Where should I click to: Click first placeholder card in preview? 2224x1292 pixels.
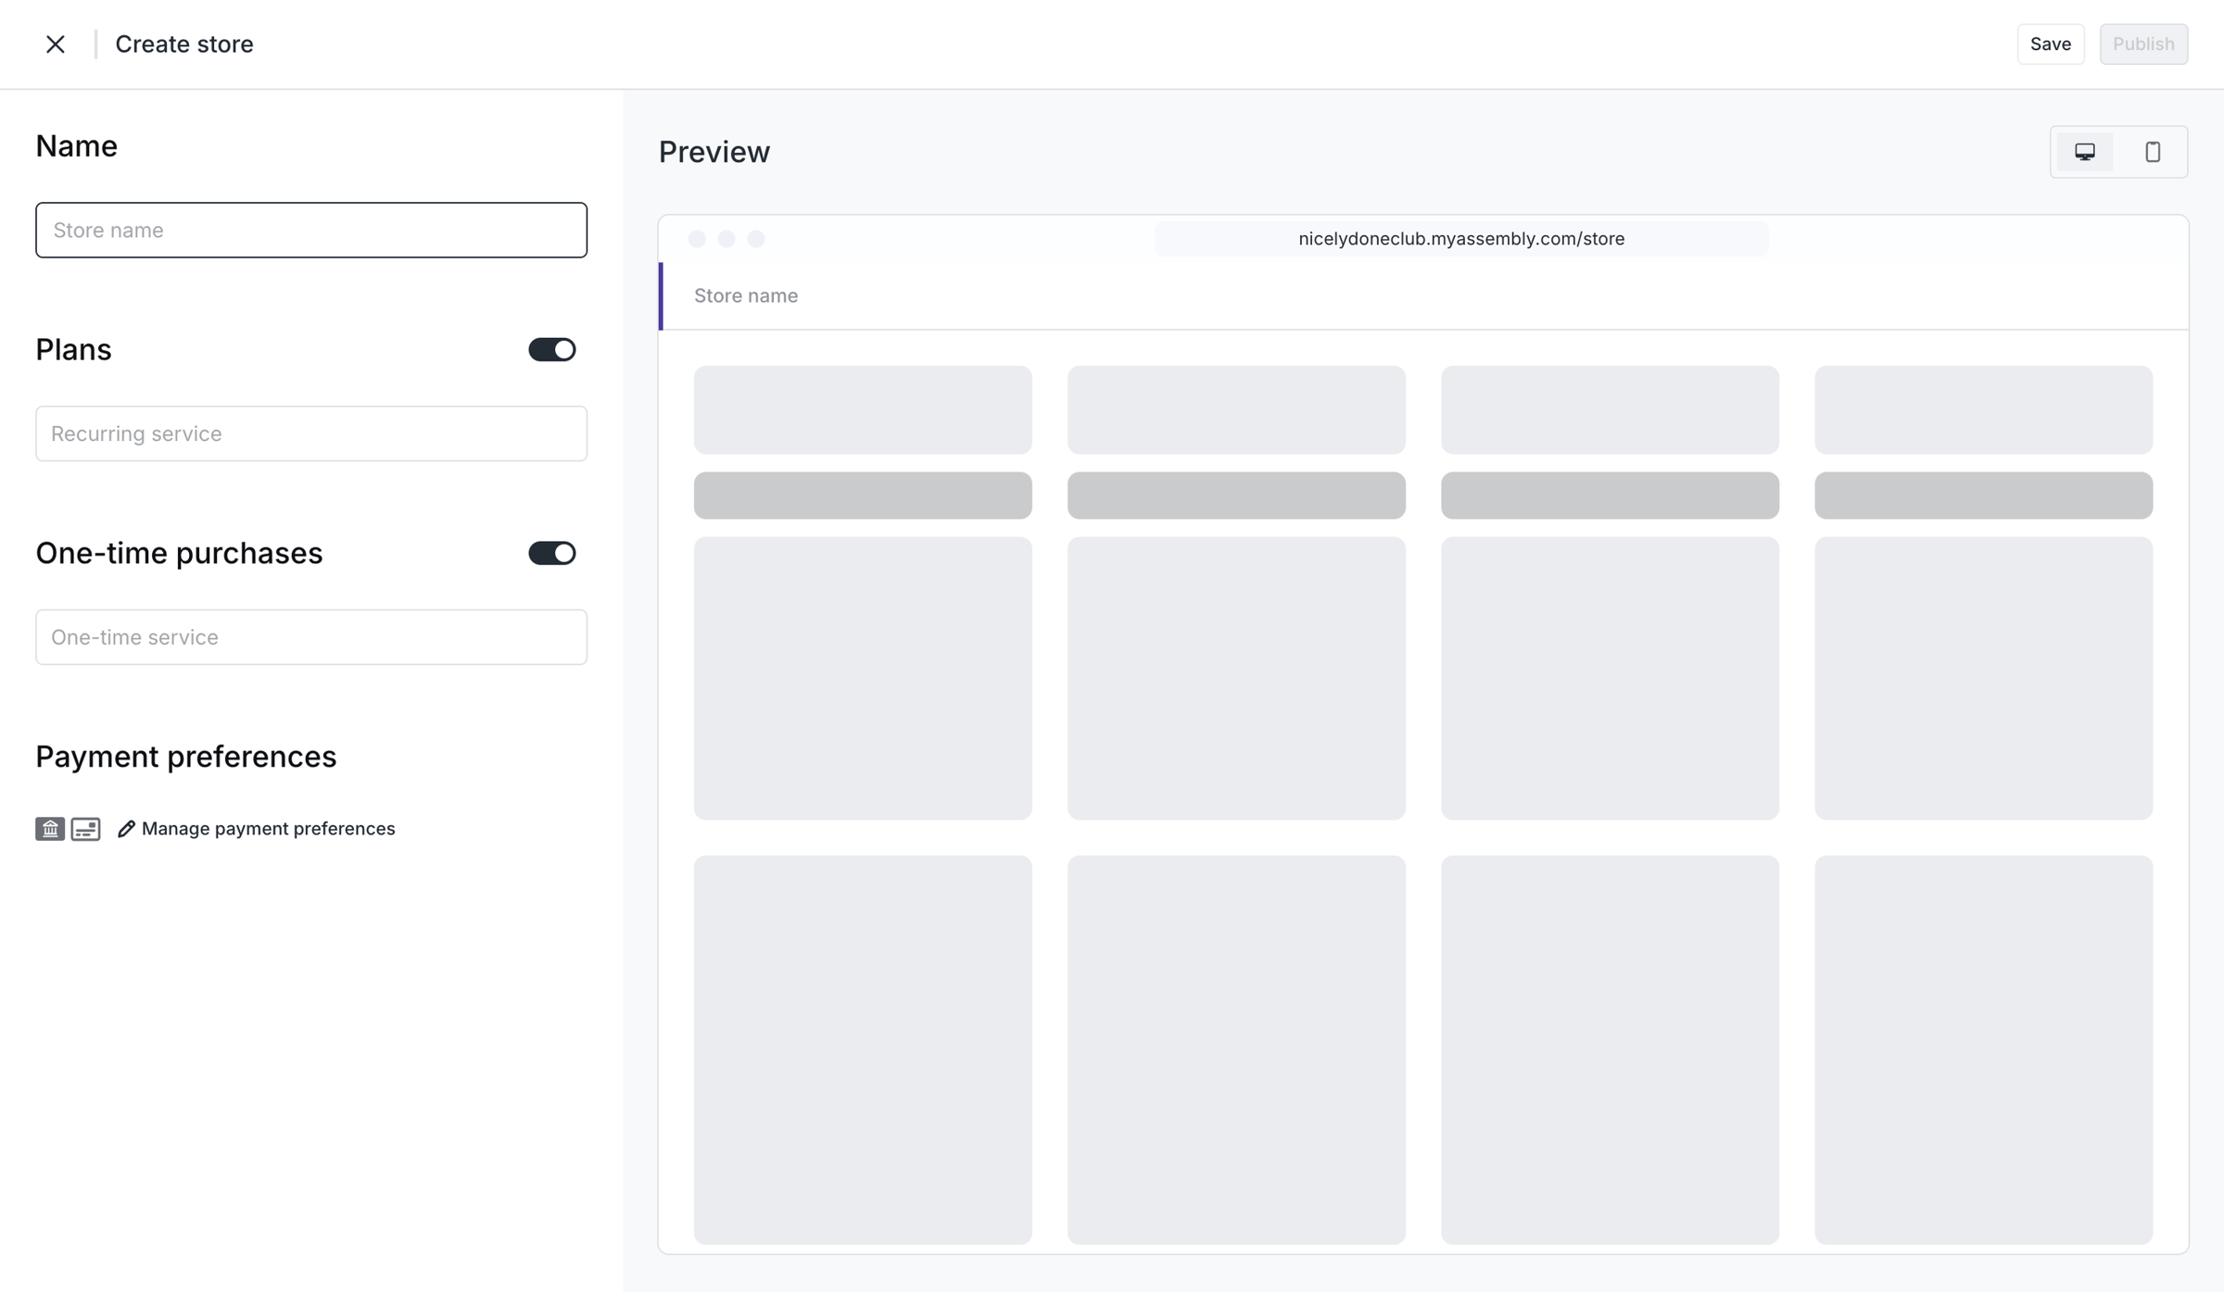[863, 409]
